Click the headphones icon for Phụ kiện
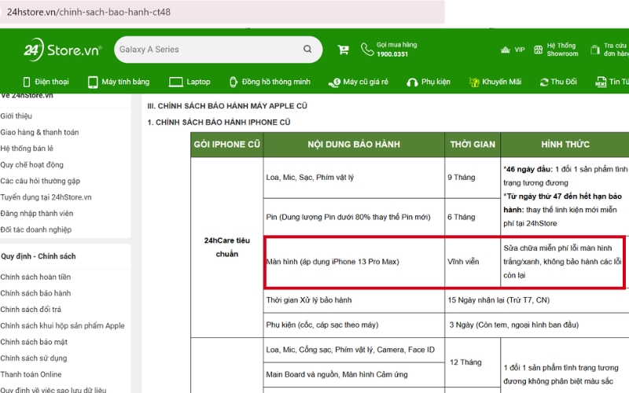 pos(412,83)
